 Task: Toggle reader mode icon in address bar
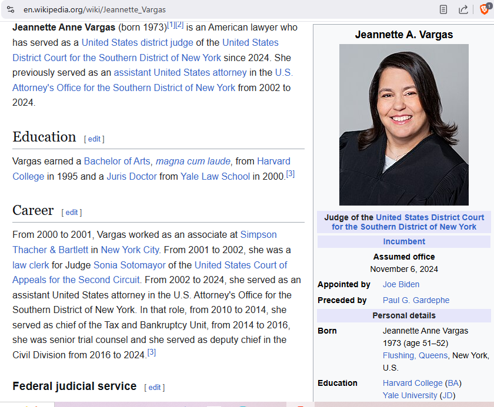[x=443, y=9]
